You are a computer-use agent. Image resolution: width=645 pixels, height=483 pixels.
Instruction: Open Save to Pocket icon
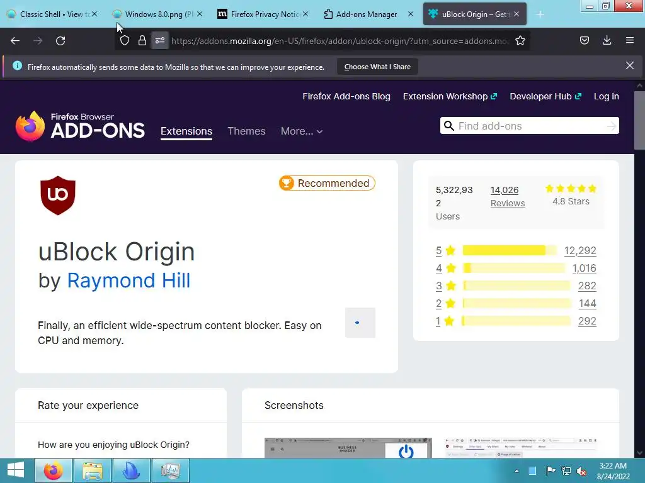point(584,40)
